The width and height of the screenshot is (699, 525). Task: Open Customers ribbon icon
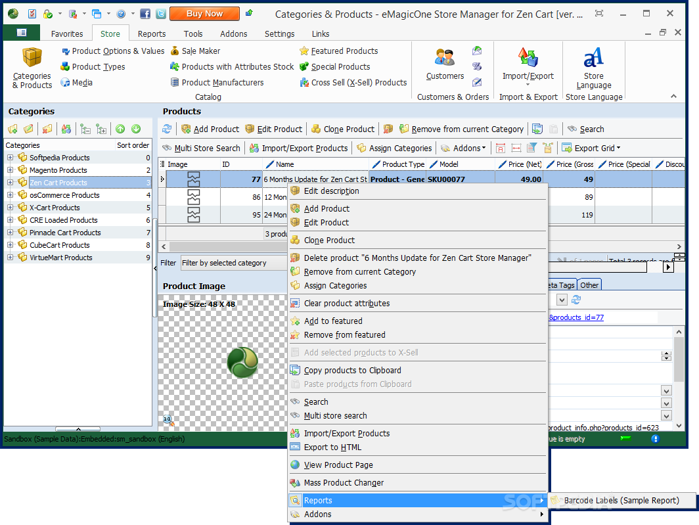(445, 64)
